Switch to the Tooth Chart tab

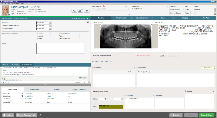click(121, 18)
